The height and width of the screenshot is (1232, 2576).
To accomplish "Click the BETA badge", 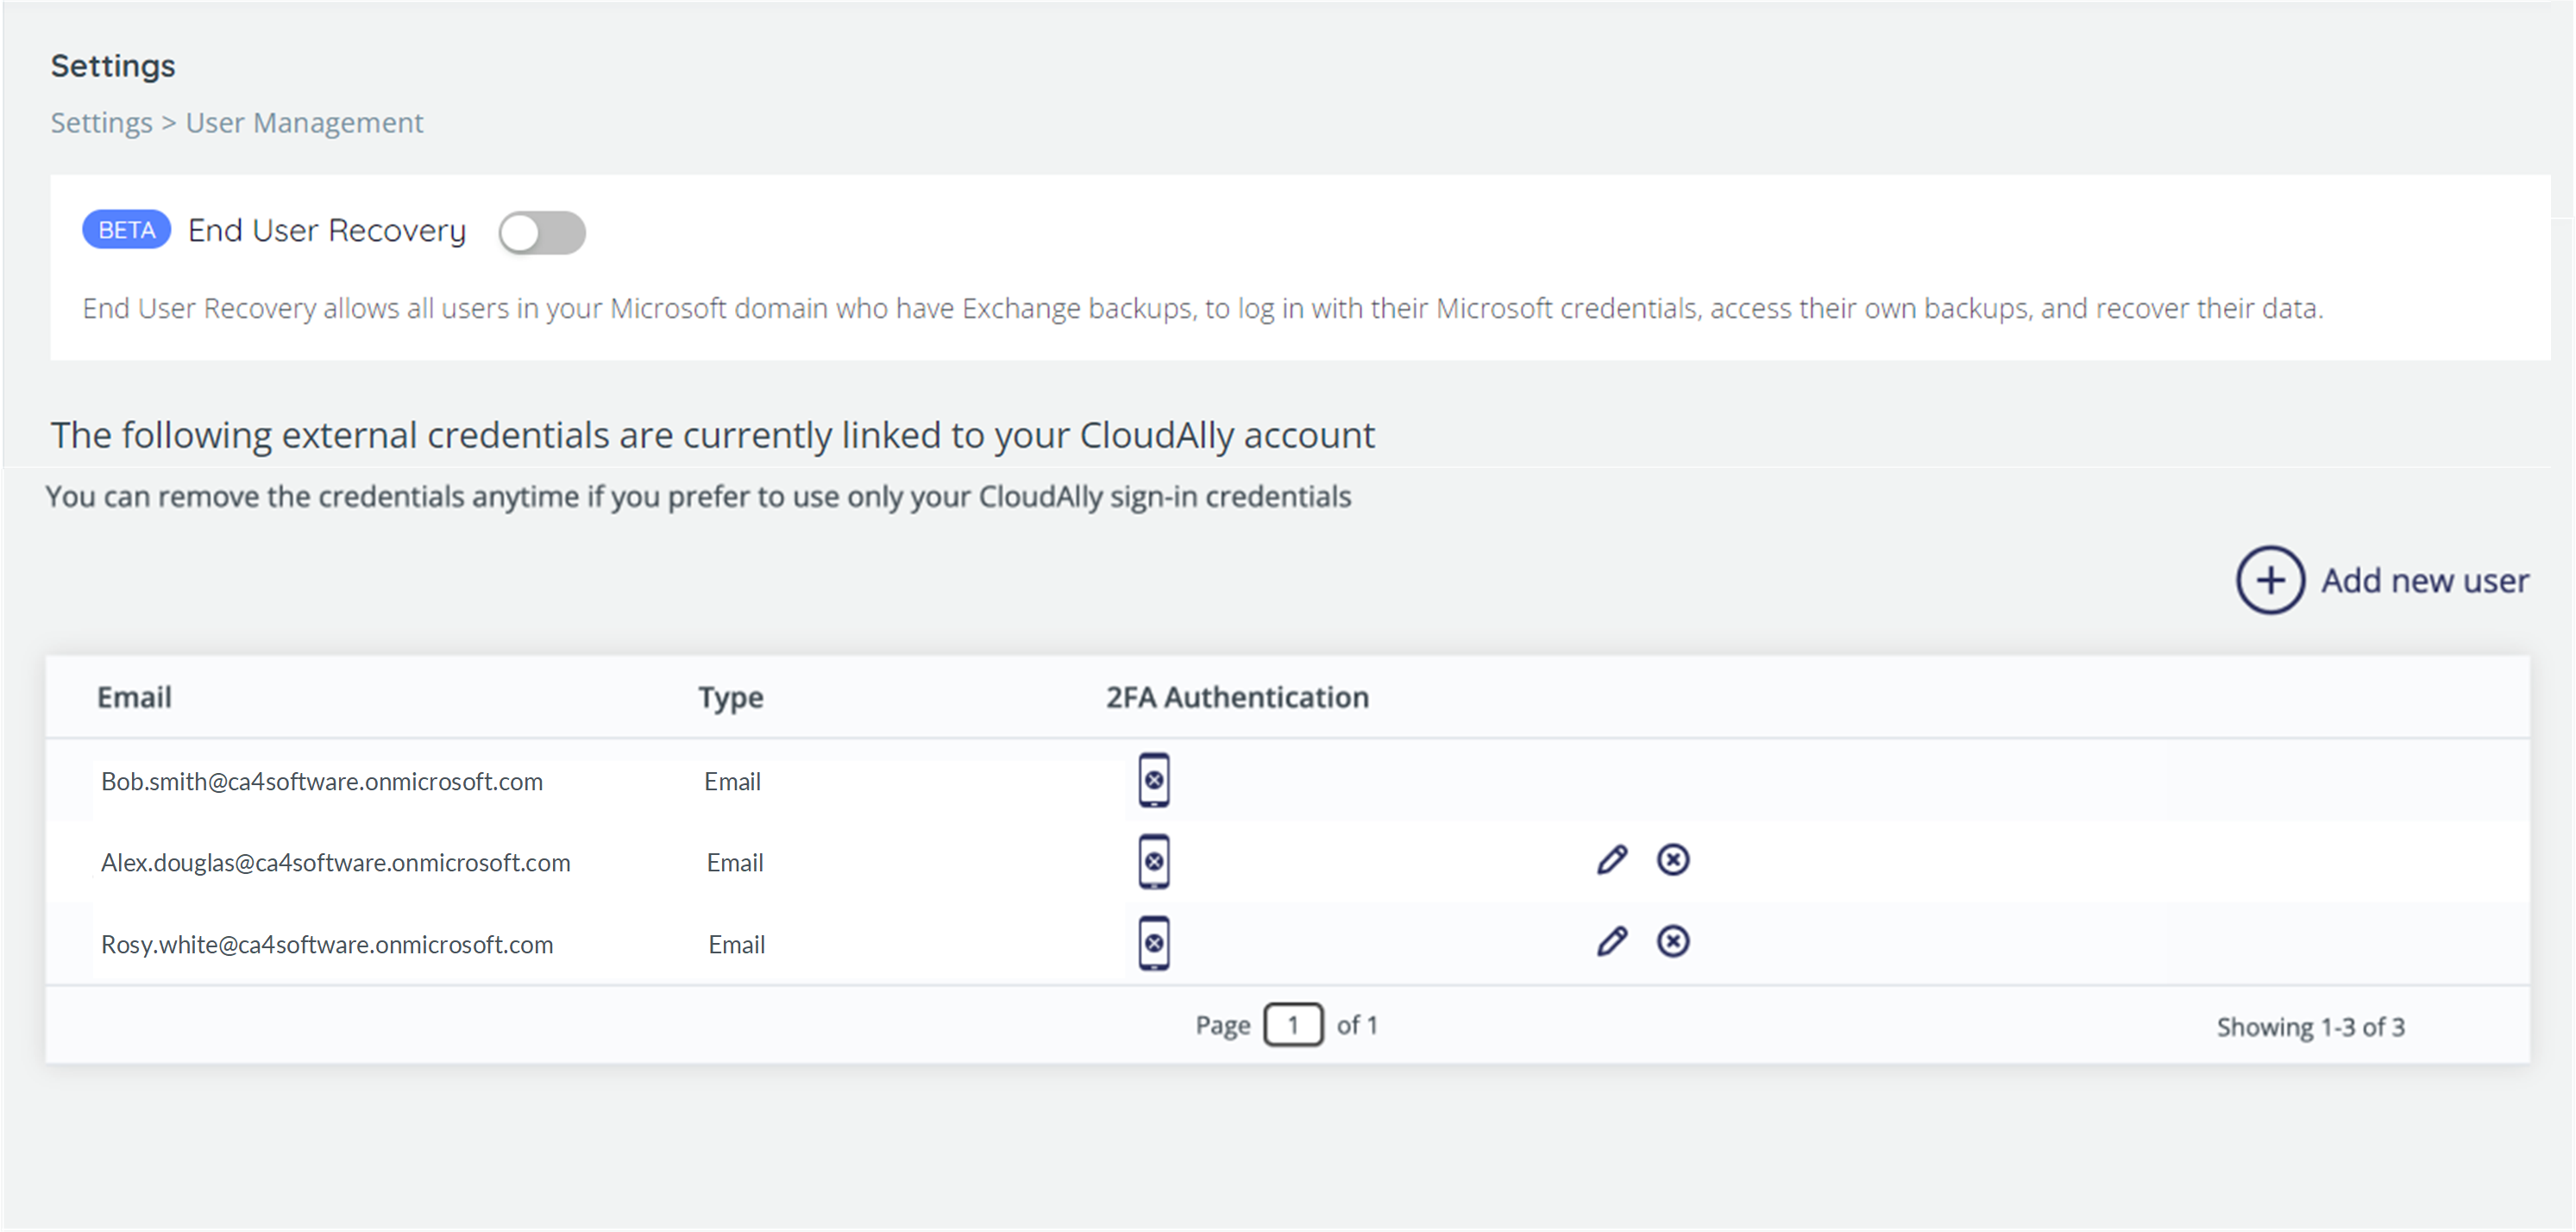I will point(125,230).
